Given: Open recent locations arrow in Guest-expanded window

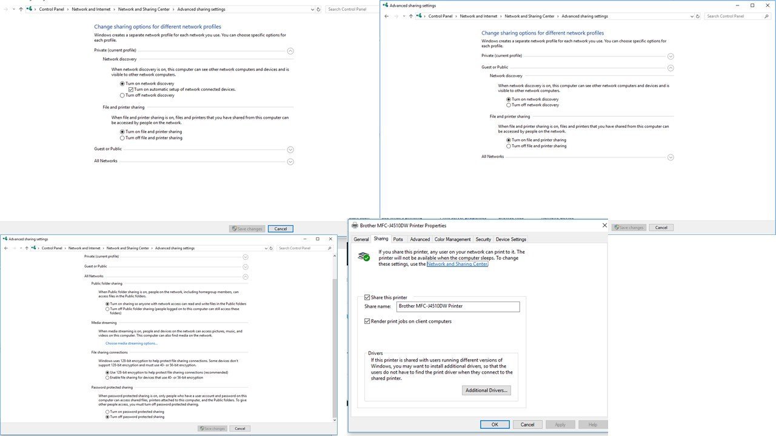Looking at the screenshot, I should pos(403,16).
